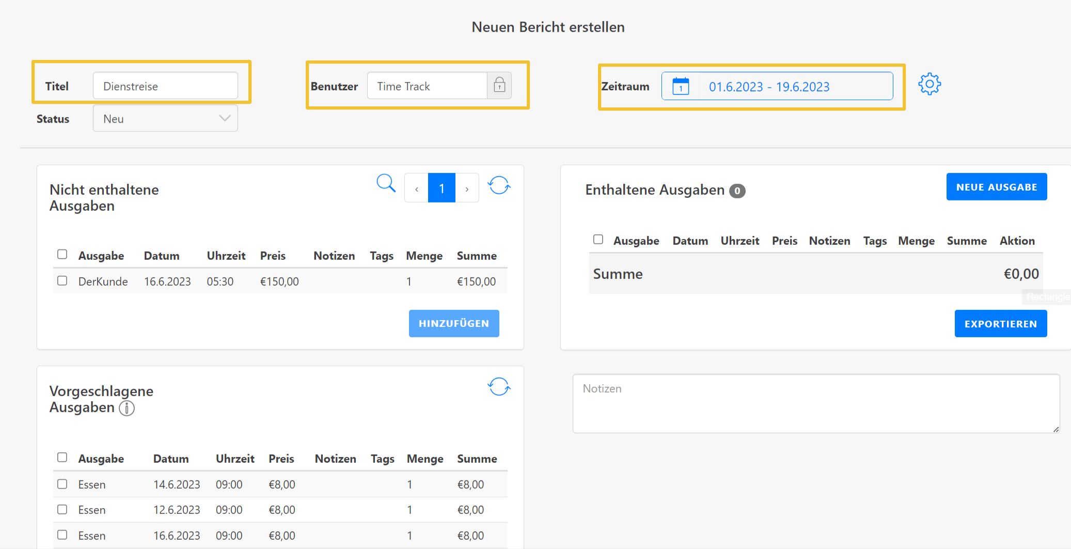Check the DerKunde expense checkbox
The width and height of the screenshot is (1071, 549).
62,280
